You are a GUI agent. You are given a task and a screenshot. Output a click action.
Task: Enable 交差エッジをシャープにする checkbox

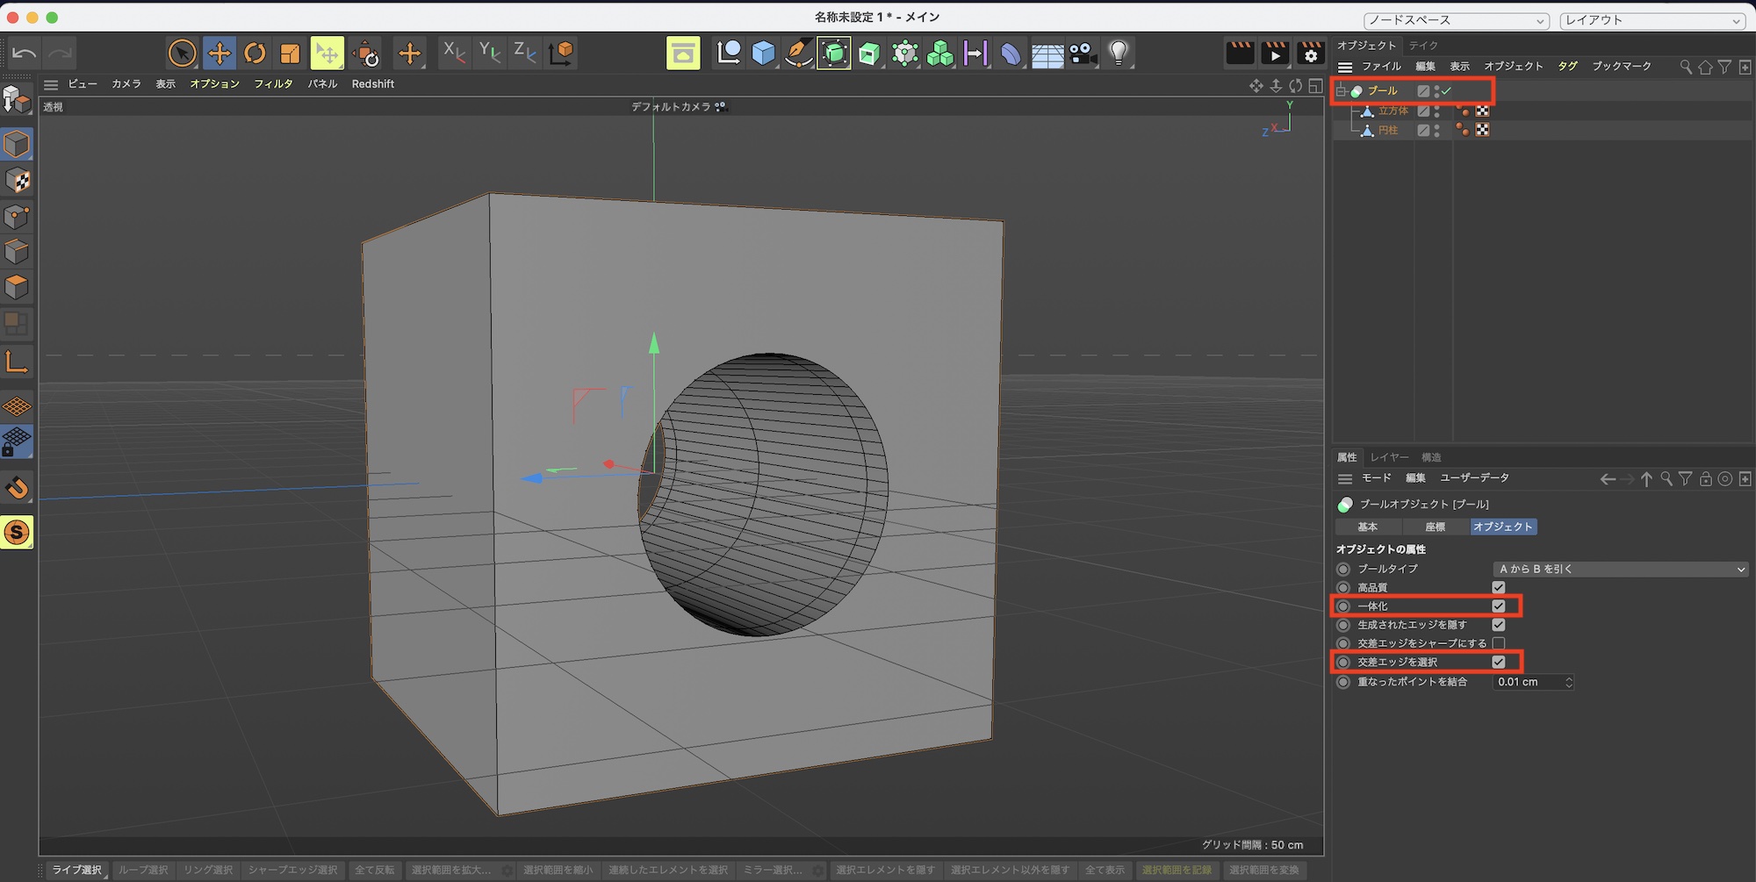click(1498, 643)
